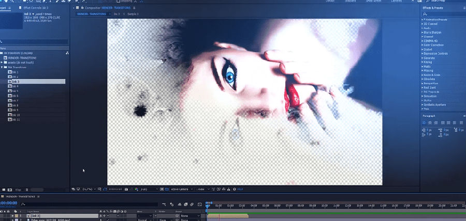The width and height of the screenshot is (466, 221).
Task: Click the frame blending icon in timeline
Action: 186,204
